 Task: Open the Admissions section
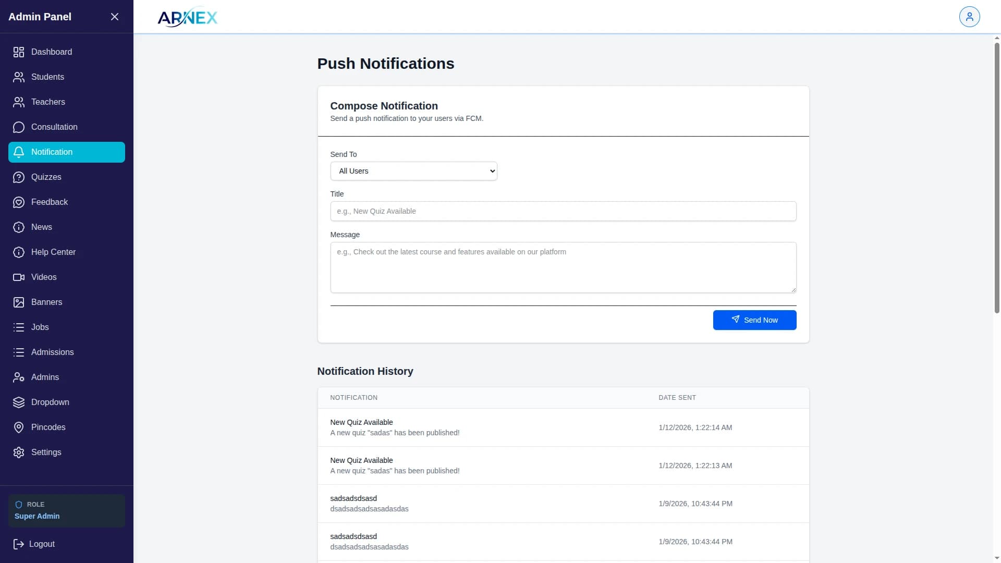pos(52,352)
